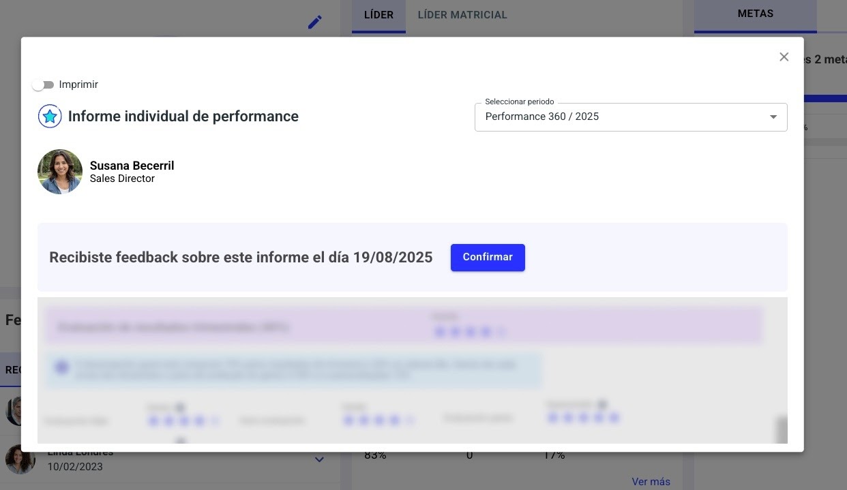This screenshot has height=490, width=847.
Task: Open the Seleccionar periodo dropdown
Action: 630,117
